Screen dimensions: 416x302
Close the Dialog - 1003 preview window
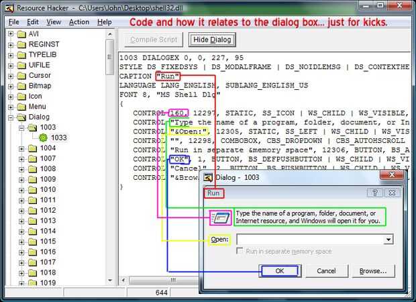point(392,175)
